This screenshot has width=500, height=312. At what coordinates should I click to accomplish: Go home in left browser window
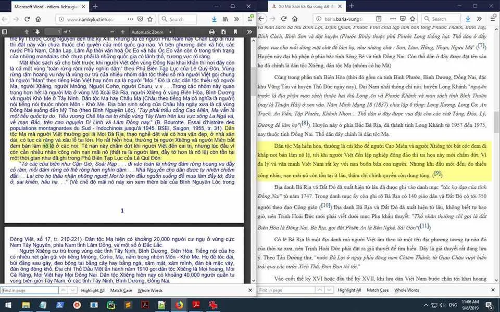click(x=38, y=19)
